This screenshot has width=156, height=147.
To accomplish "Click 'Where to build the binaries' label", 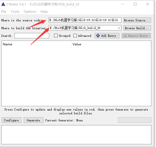I will tap(24, 28).
